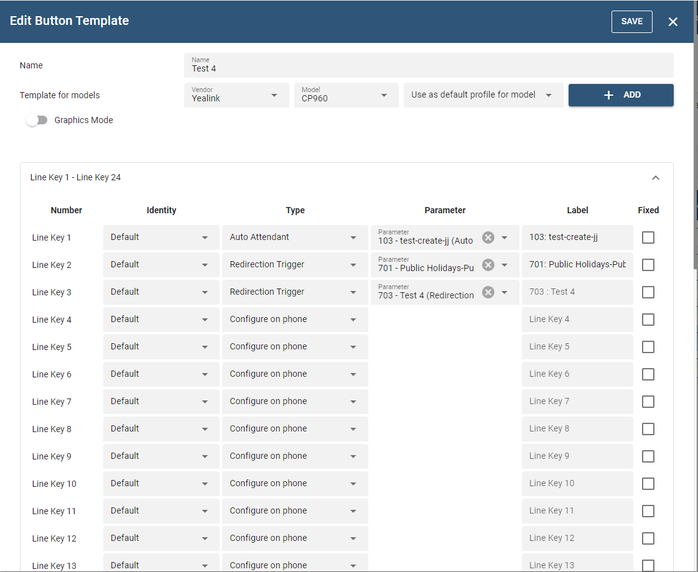698x572 pixels.
Task: Tick Fixed checkbox for Line Key 10
Action: tap(648, 484)
